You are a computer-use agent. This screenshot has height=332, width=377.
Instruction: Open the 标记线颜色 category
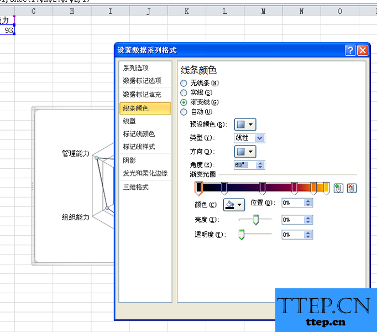coord(145,134)
